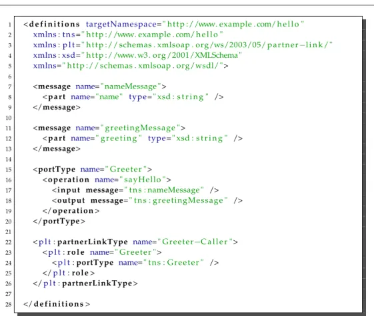Click the targetNamespace attribute on line 1
374x316 pixels.
tap(195, 24)
